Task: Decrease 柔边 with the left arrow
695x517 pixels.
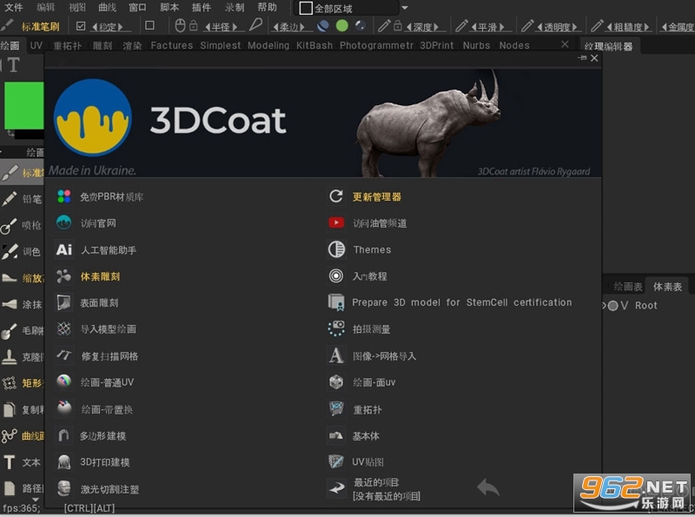Action: tap(275, 27)
